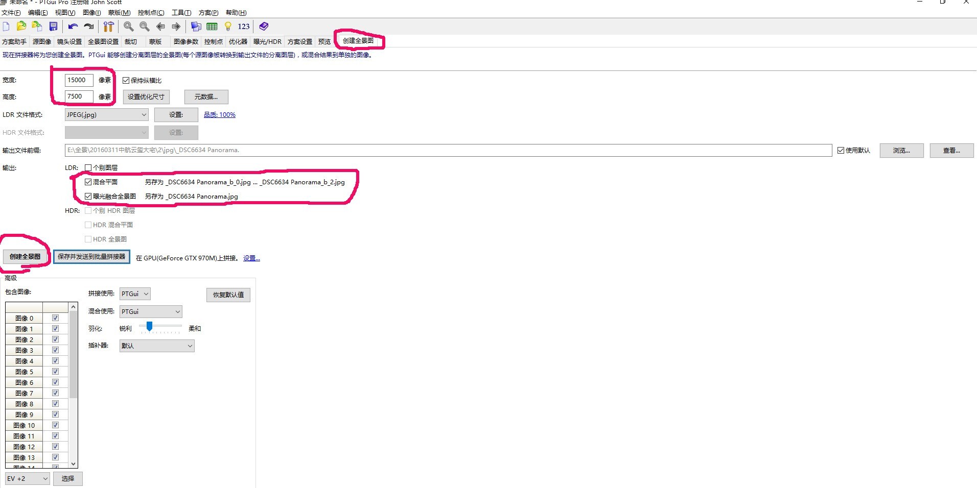Click the 羽化 feathering slider handle
The image size is (977, 488).
click(x=149, y=326)
